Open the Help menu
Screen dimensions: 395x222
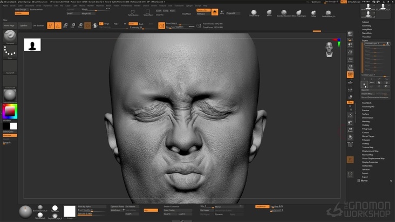(x=205, y=5)
